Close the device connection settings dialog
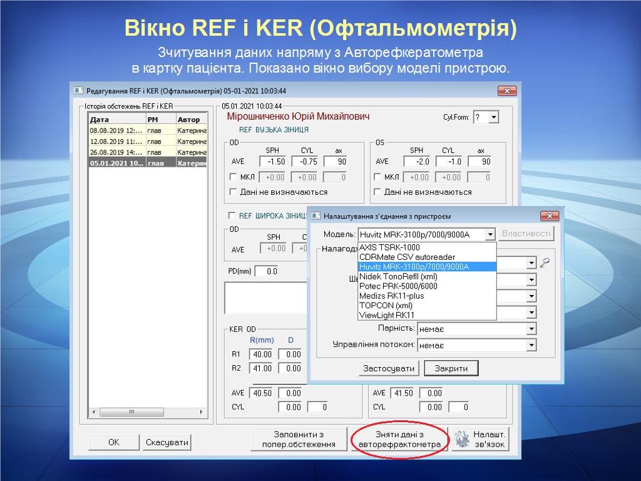This screenshot has width=641, height=481. pos(549,216)
